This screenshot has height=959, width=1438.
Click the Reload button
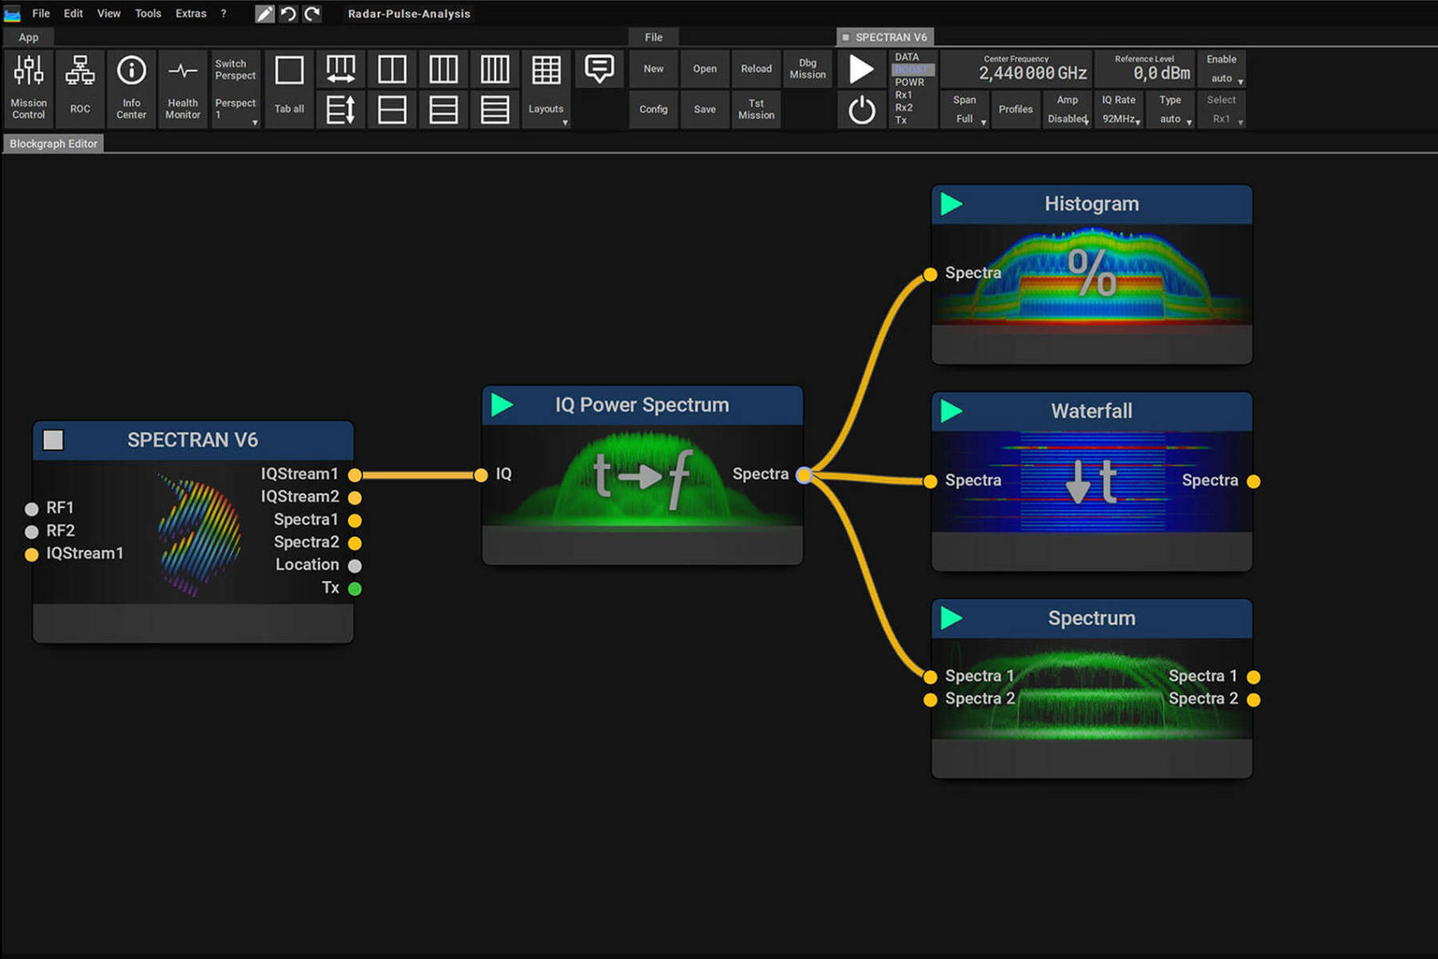pos(757,70)
